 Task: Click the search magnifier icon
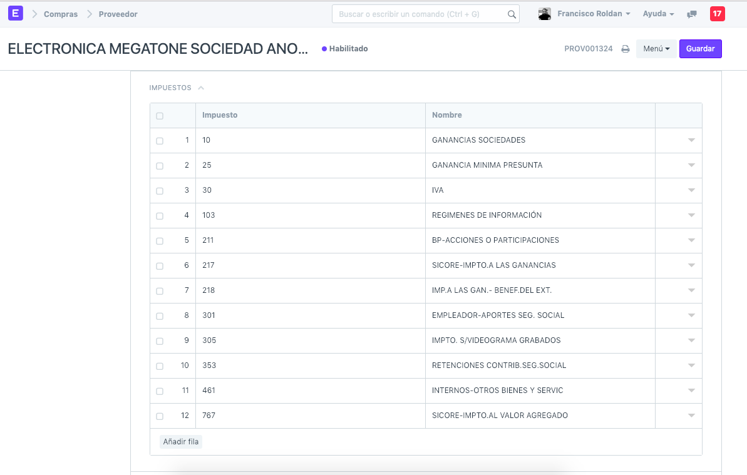point(512,14)
